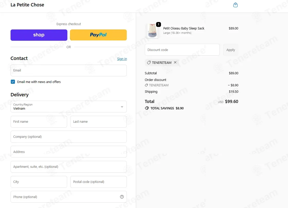Expand the Country/Region dropdown
Image resolution: width=288 pixels, height=208 pixels.
pyautogui.click(x=68, y=107)
